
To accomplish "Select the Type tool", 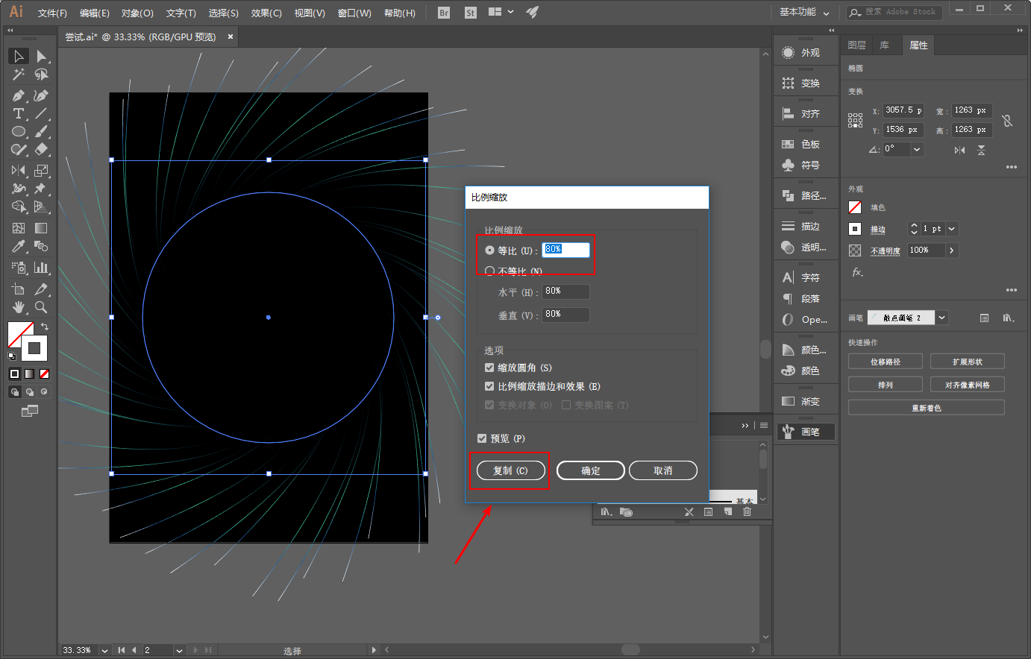I will (x=18, y=114).
